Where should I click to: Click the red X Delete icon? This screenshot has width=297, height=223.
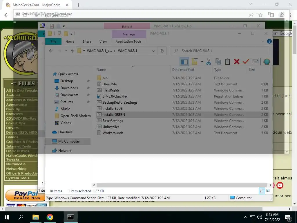[237, 62]
